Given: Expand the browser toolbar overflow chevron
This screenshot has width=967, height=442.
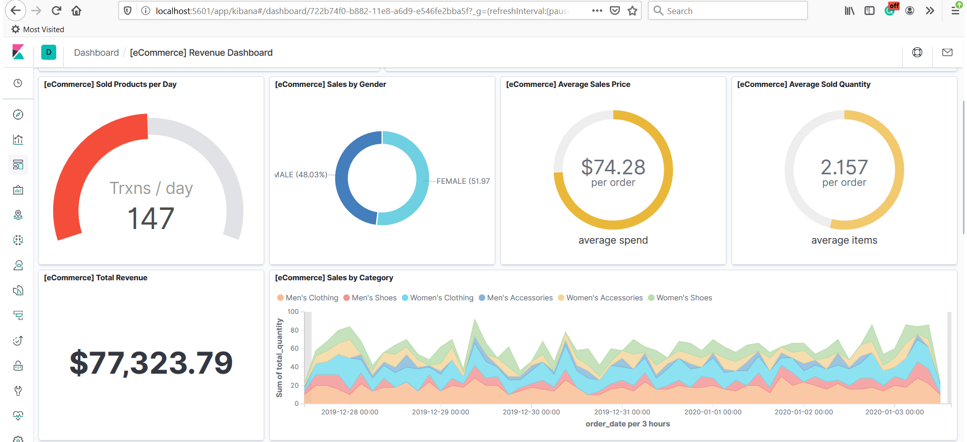Looking at the screenshot, I should (930, 11).
